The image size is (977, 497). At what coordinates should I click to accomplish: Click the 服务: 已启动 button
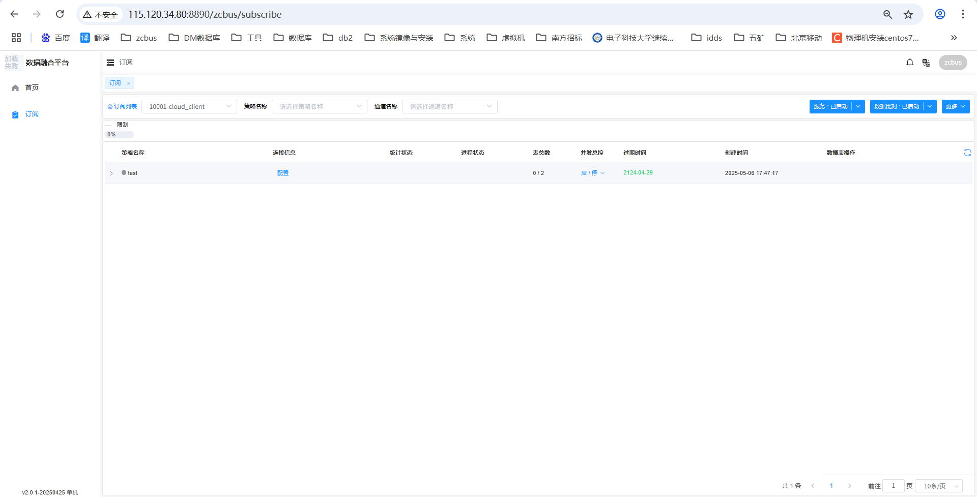coord(830,106)
